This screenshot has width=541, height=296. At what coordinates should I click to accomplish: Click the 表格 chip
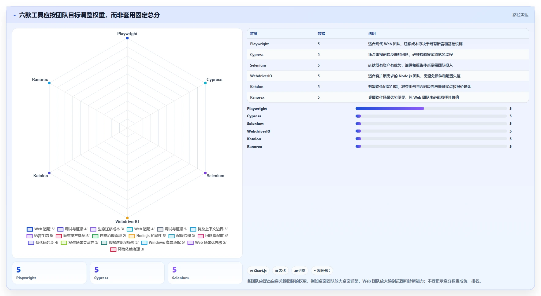(280, 271)
